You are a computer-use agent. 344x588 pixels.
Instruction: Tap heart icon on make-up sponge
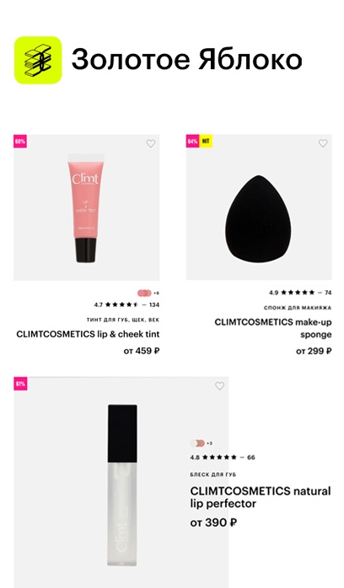[x=323, y=143]
